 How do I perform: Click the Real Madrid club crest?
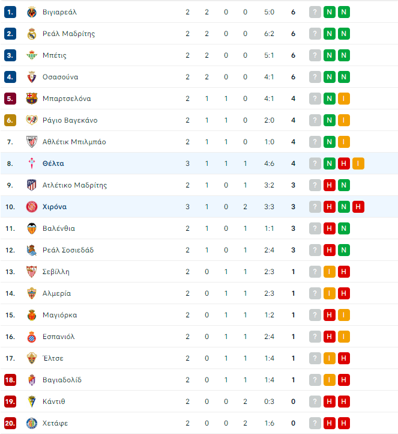[x=32, y=34]
